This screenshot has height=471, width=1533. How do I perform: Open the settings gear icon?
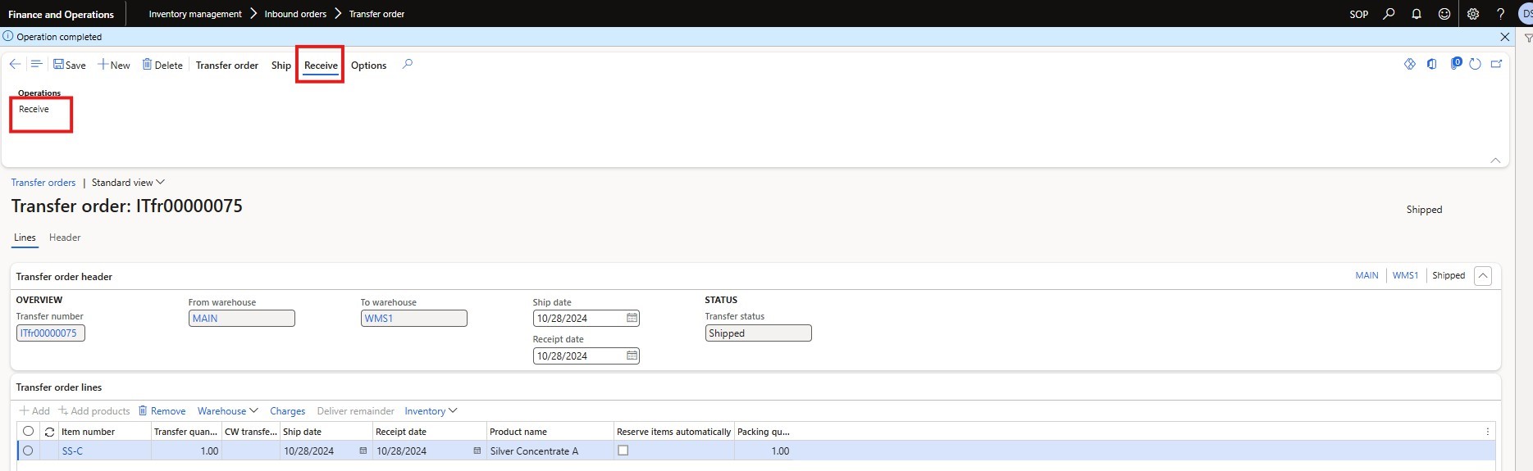coord(1473,14)
